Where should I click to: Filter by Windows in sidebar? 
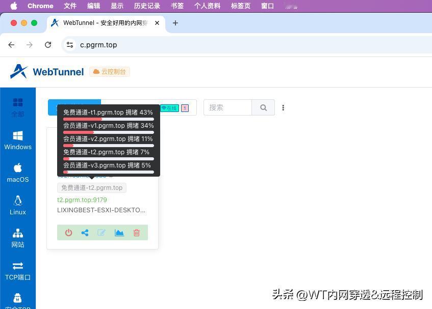point(18,140)
